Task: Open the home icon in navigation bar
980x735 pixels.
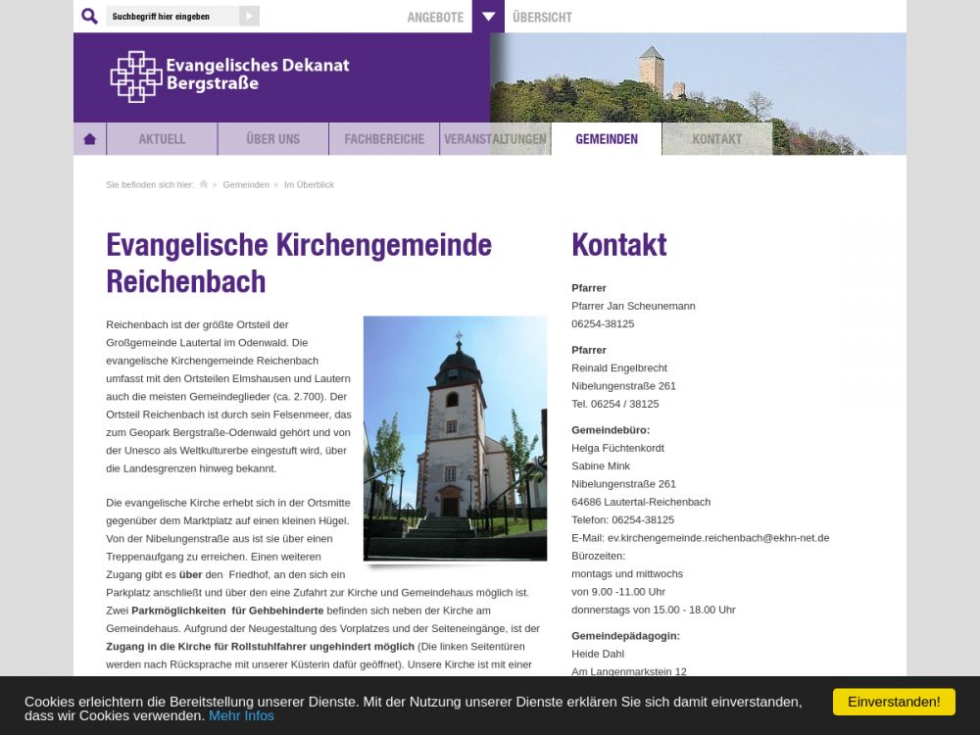Action: [x=90, y=139]
